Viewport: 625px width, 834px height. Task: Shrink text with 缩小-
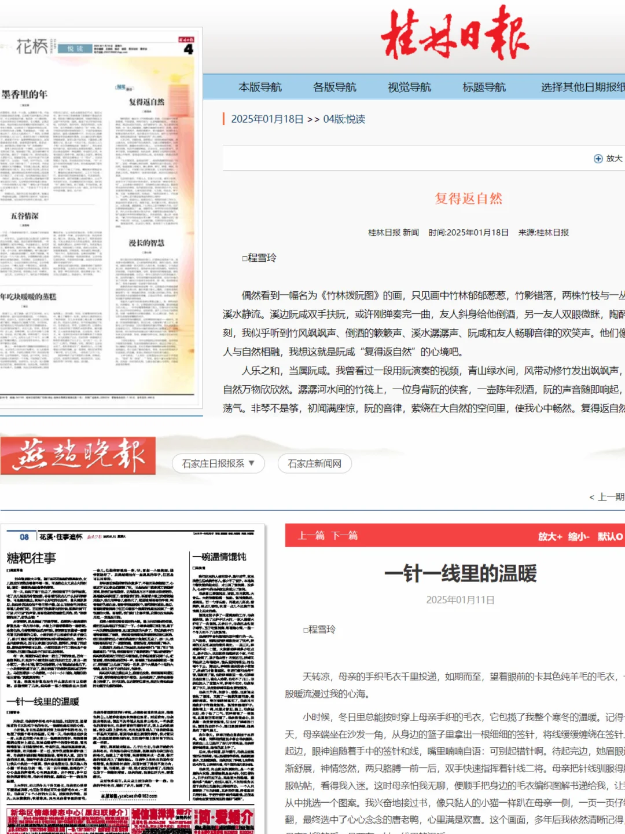click(x=579, y=536)
